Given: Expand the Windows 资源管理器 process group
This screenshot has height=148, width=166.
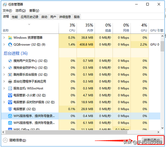Looking at the screenshot, I should click(4, 38).
